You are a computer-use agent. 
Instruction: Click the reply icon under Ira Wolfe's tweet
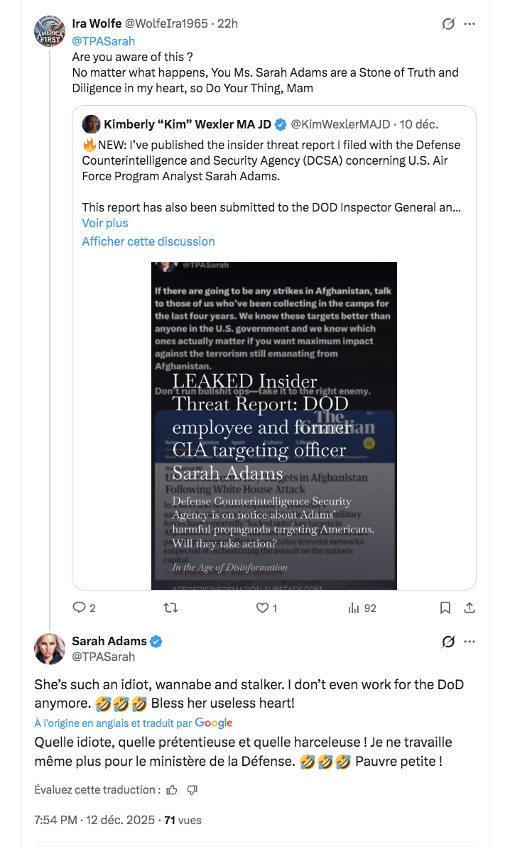tap(80, 608)
